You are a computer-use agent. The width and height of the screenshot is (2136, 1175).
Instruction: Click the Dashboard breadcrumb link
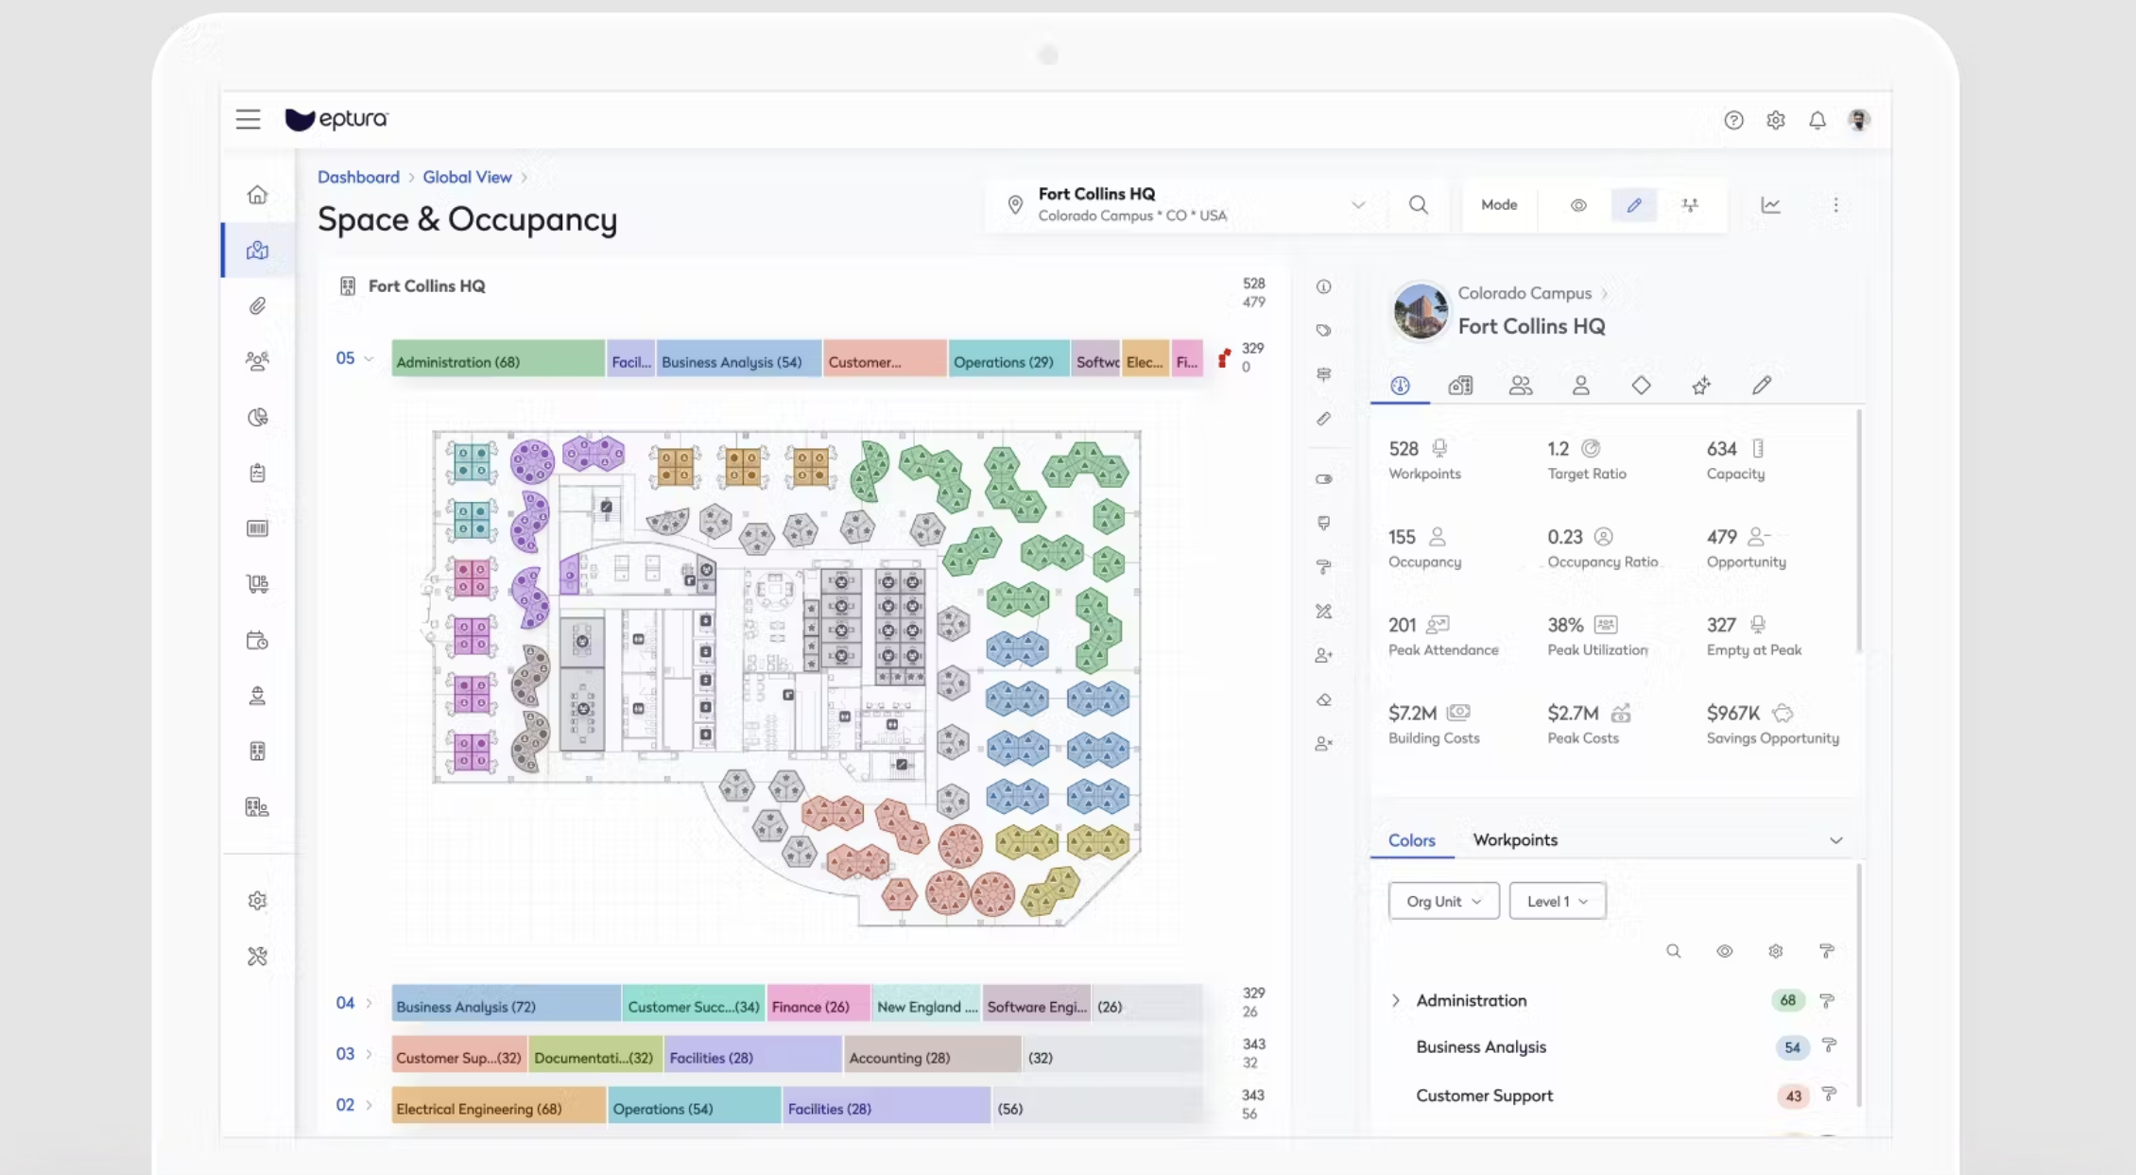click(358, 177)
